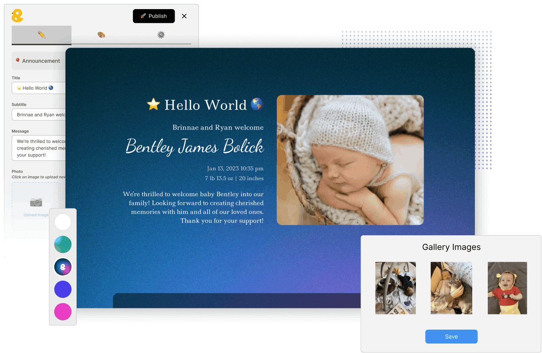This screenshot has width=542, height=353.
Task: Click the Save button in Gallery Images
Action: point(451,337)
